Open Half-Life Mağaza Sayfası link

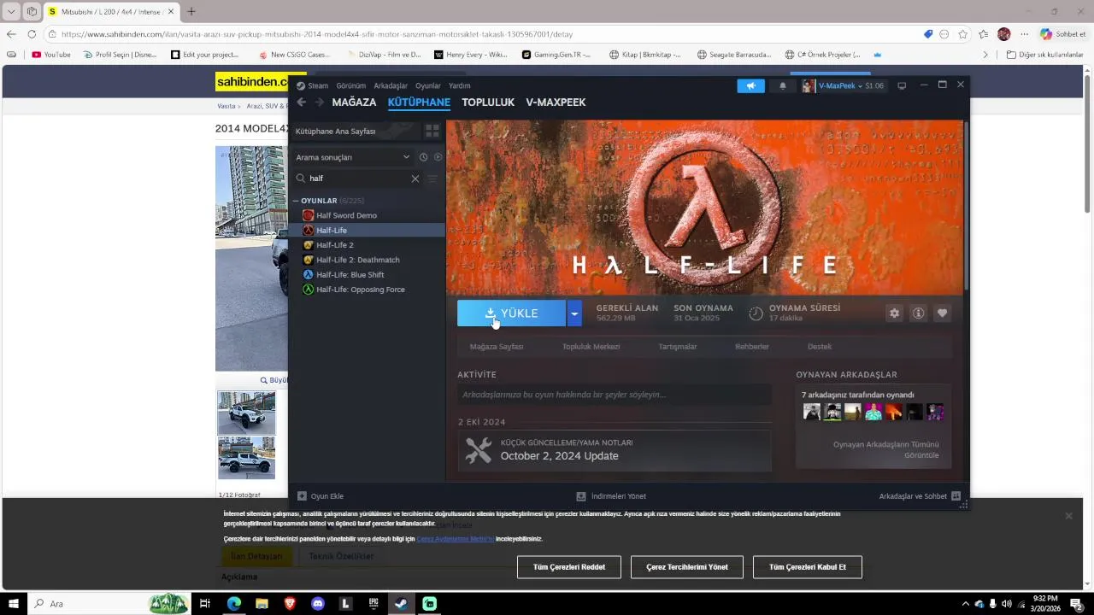(x=497, y=347)
